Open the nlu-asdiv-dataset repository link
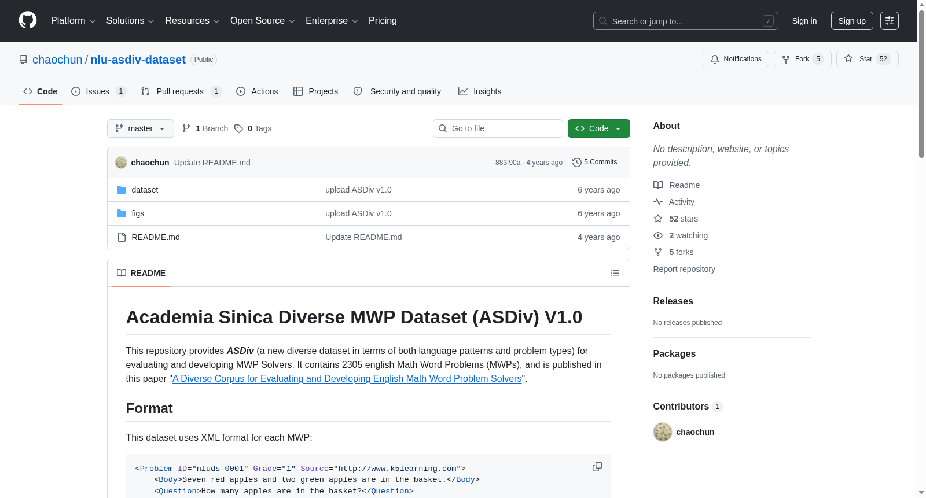The image size is (926, 498). [138, 60]
